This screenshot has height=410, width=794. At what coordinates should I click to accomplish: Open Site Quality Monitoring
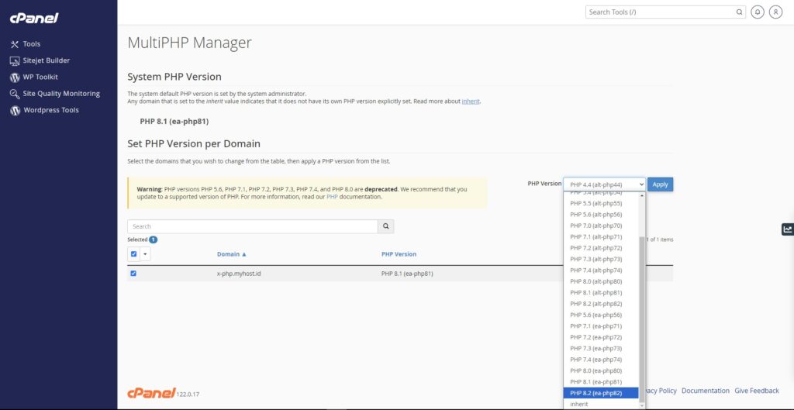point(61,94)
